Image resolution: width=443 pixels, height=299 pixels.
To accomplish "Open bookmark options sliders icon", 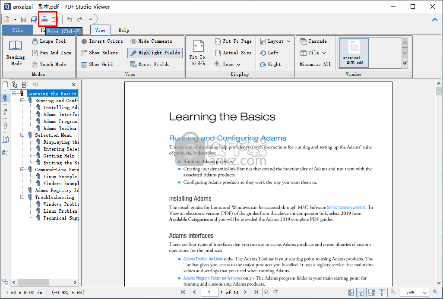I will [x=36, y=85].
